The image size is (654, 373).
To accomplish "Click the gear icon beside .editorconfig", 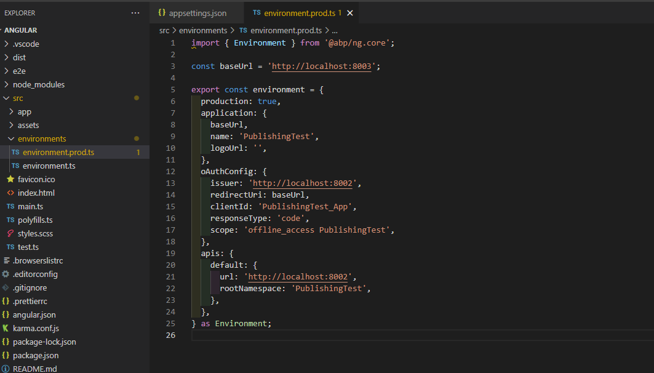I will point(6,274).
